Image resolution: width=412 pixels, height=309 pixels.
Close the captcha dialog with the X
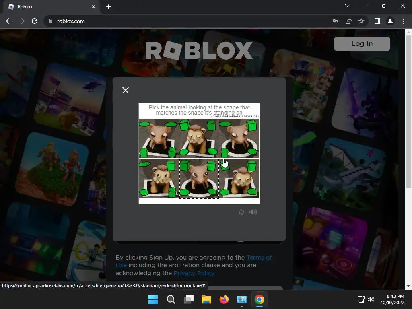(x=126, y=90)
